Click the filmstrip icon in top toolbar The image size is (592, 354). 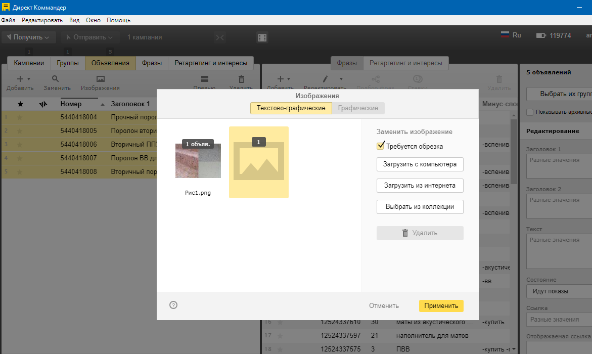click(262, 37)
